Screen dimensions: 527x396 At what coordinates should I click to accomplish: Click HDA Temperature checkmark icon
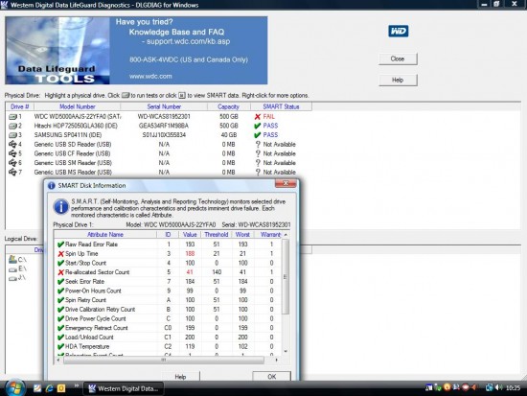point(60,346)
